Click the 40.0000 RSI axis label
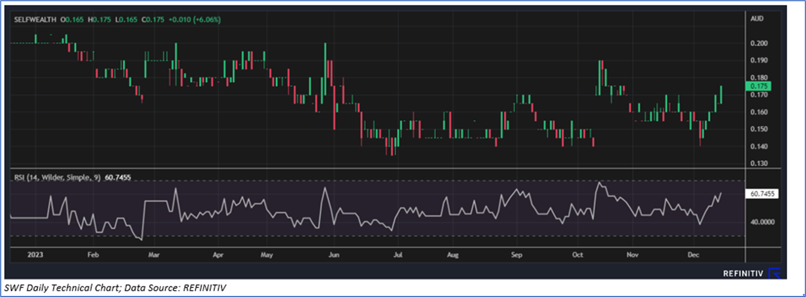 (762, 222)
